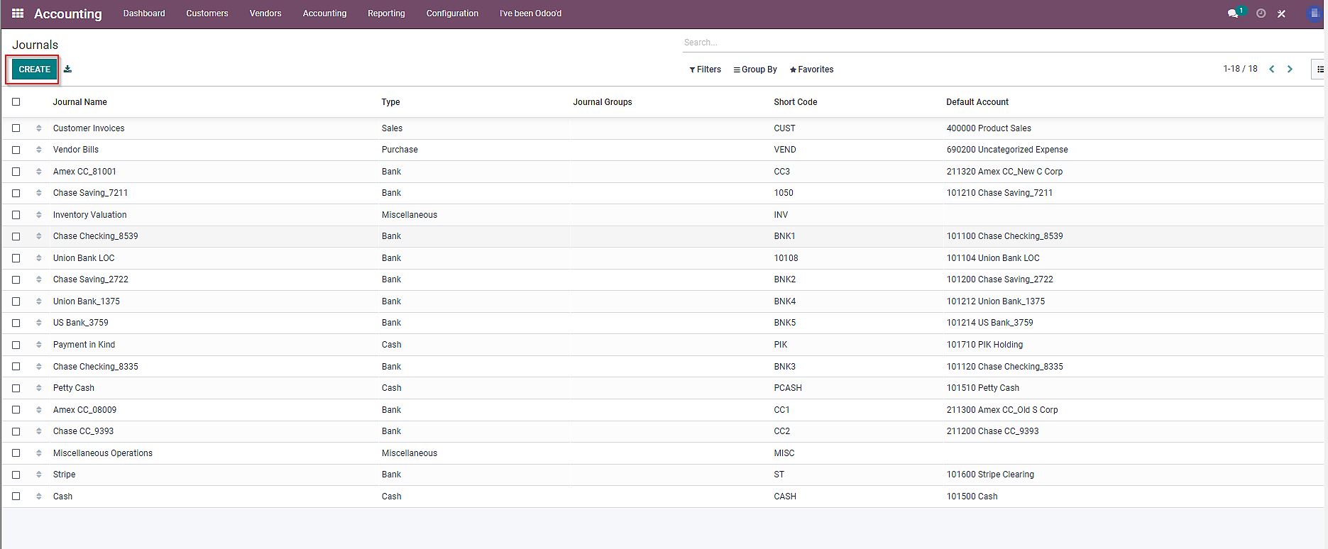Click drag handle for Payment in Kind row
The height and width of the screenshot is (549, 1328).
[x=39, y=345]
